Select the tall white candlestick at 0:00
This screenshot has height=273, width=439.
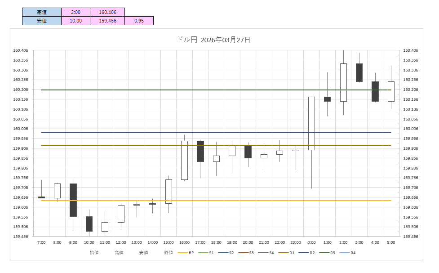[311, 123]
